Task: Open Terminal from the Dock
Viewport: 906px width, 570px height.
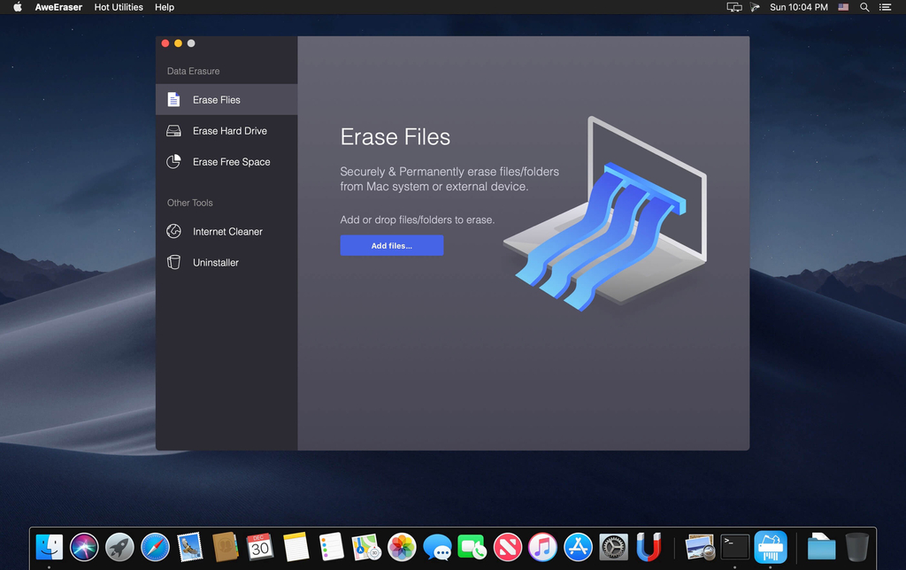Action: [x=735, y=547]
